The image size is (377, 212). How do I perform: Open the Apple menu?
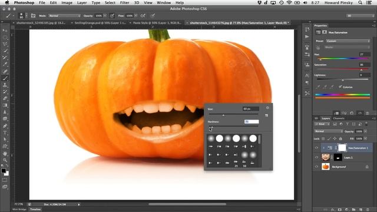(7, 2)
